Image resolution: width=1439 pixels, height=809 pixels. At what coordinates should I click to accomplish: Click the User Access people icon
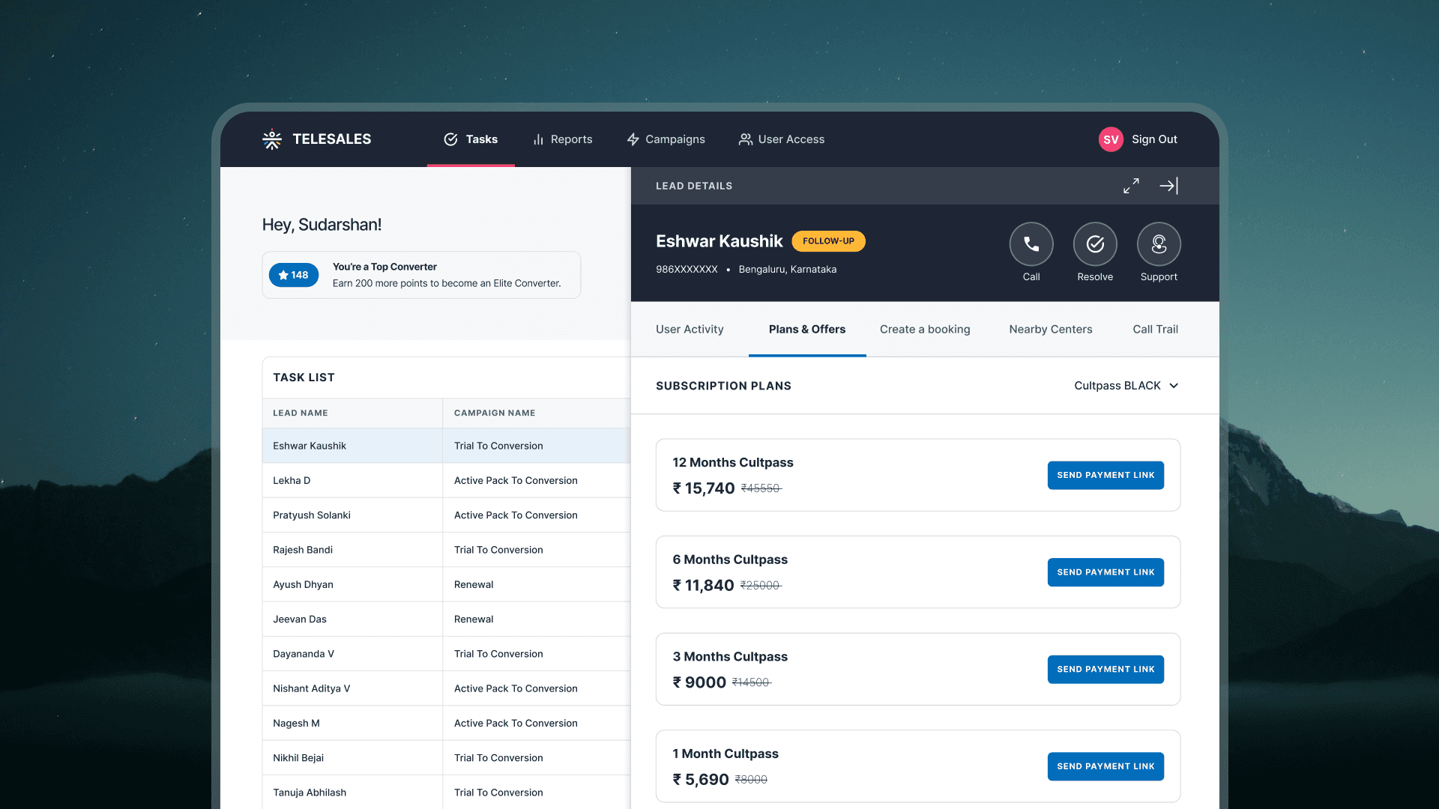click(745, 139)
